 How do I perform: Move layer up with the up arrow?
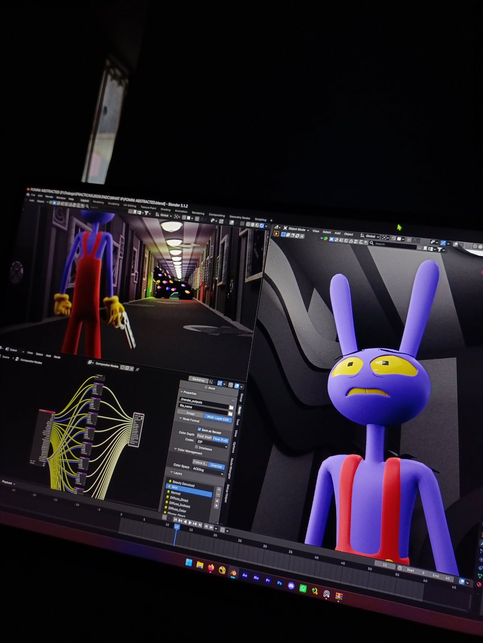click(x=217, y=500)
